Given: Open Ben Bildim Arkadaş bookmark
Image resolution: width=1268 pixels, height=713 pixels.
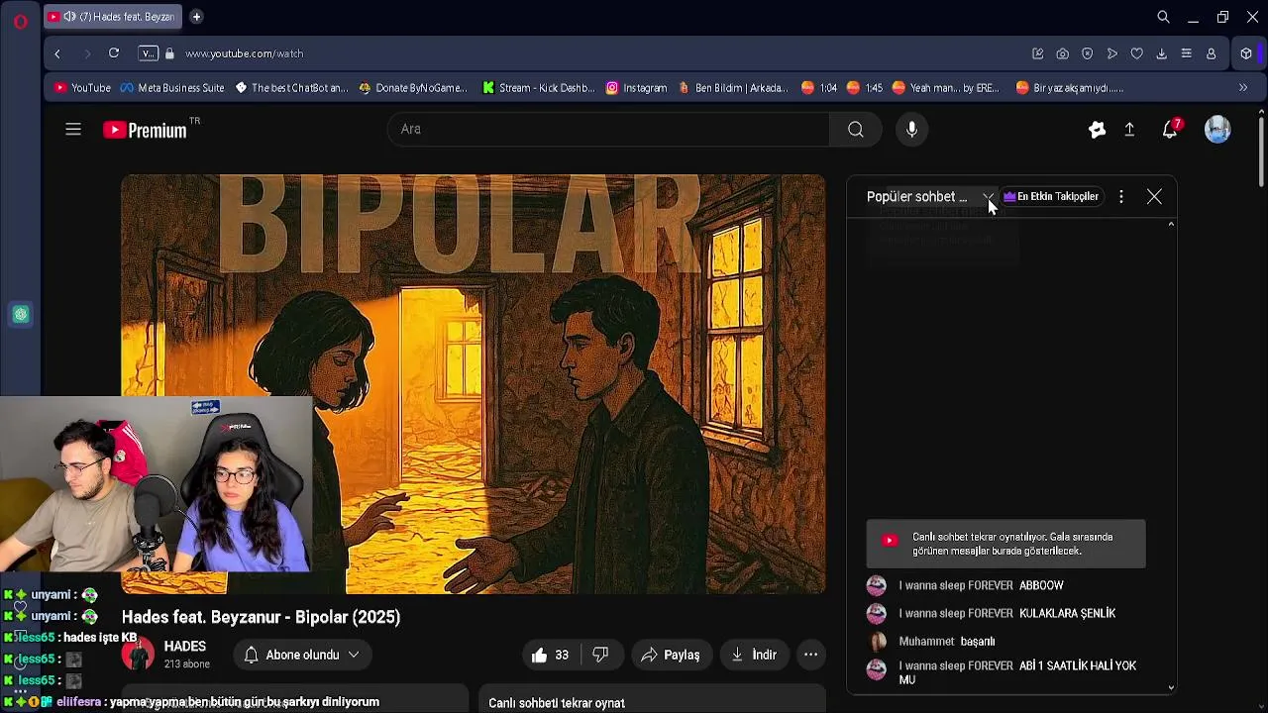Looking at the screenshot, I should (733, 88).
